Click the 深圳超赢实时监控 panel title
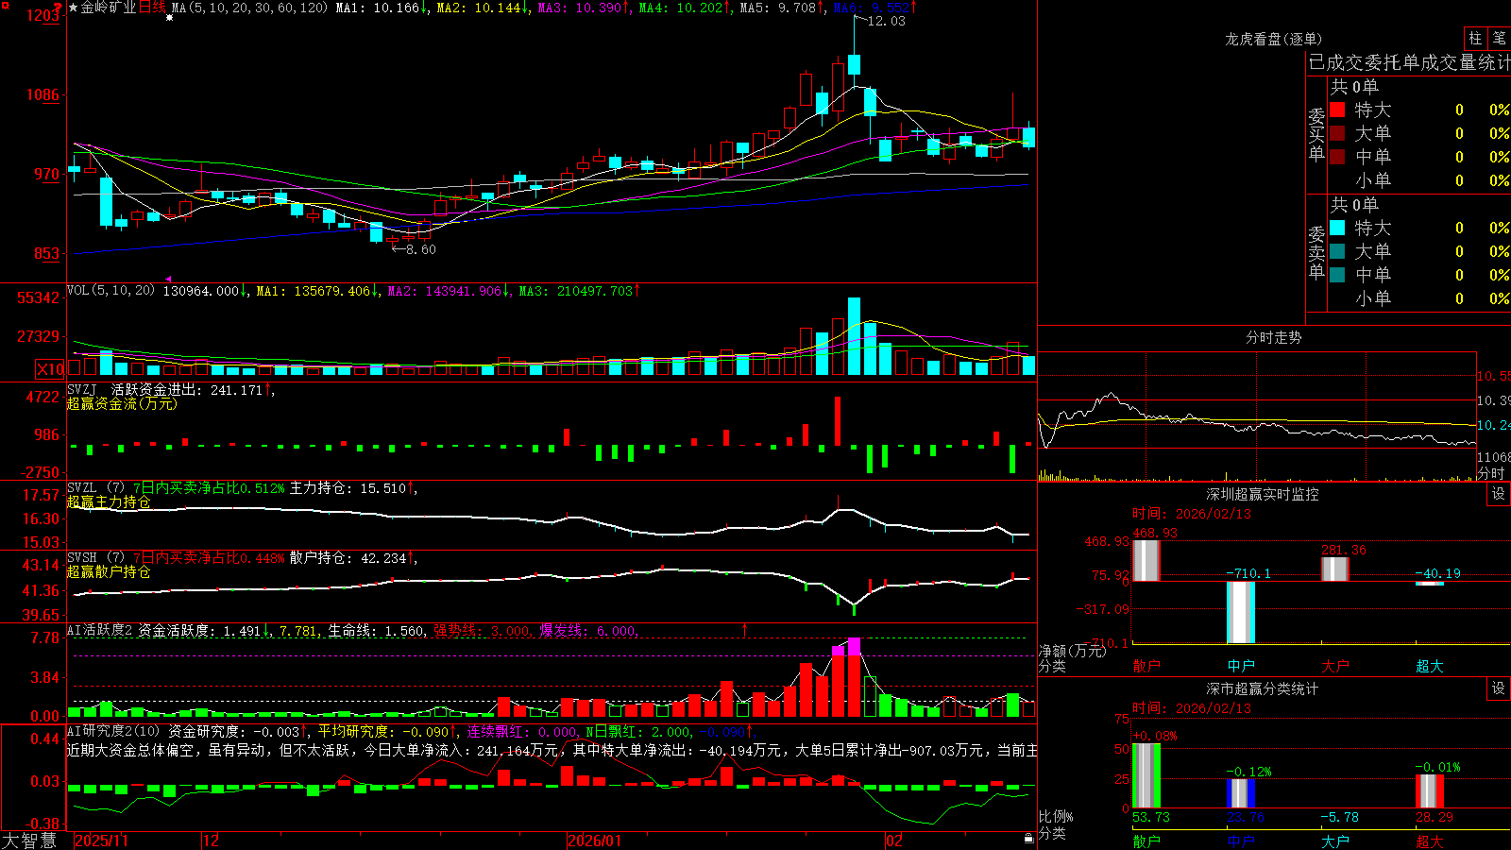1511x850 pixels. [x=1262, y=494]
